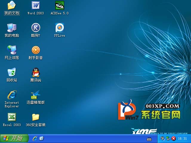The image size is (191, 143).
Task: Click the 开始 start button
Action: click(x=14, y=139)
